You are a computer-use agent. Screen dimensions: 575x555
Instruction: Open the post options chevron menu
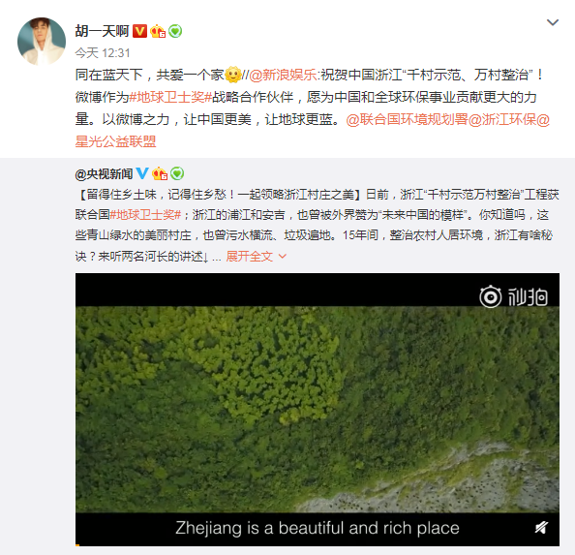(553, 22)
